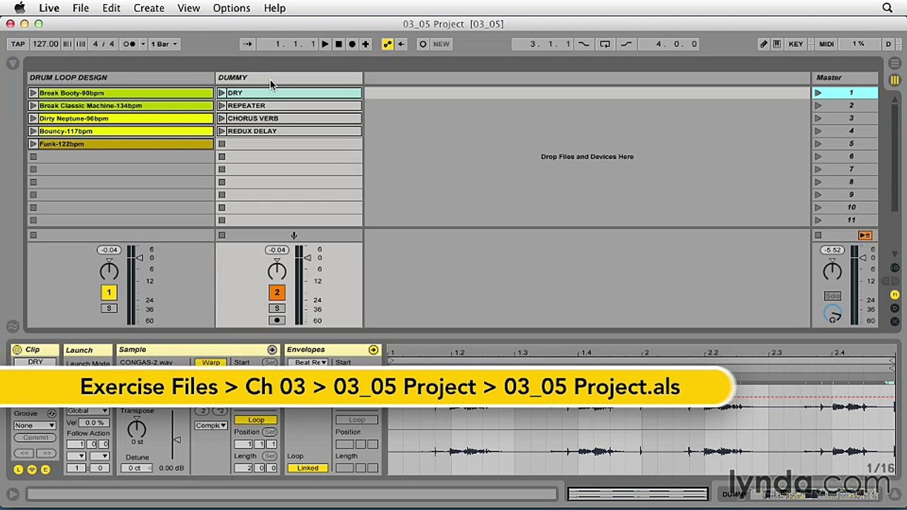This screenshot has width=907, height=510.
Task: Click the punch-in switch icon
Action: point(583,44)
